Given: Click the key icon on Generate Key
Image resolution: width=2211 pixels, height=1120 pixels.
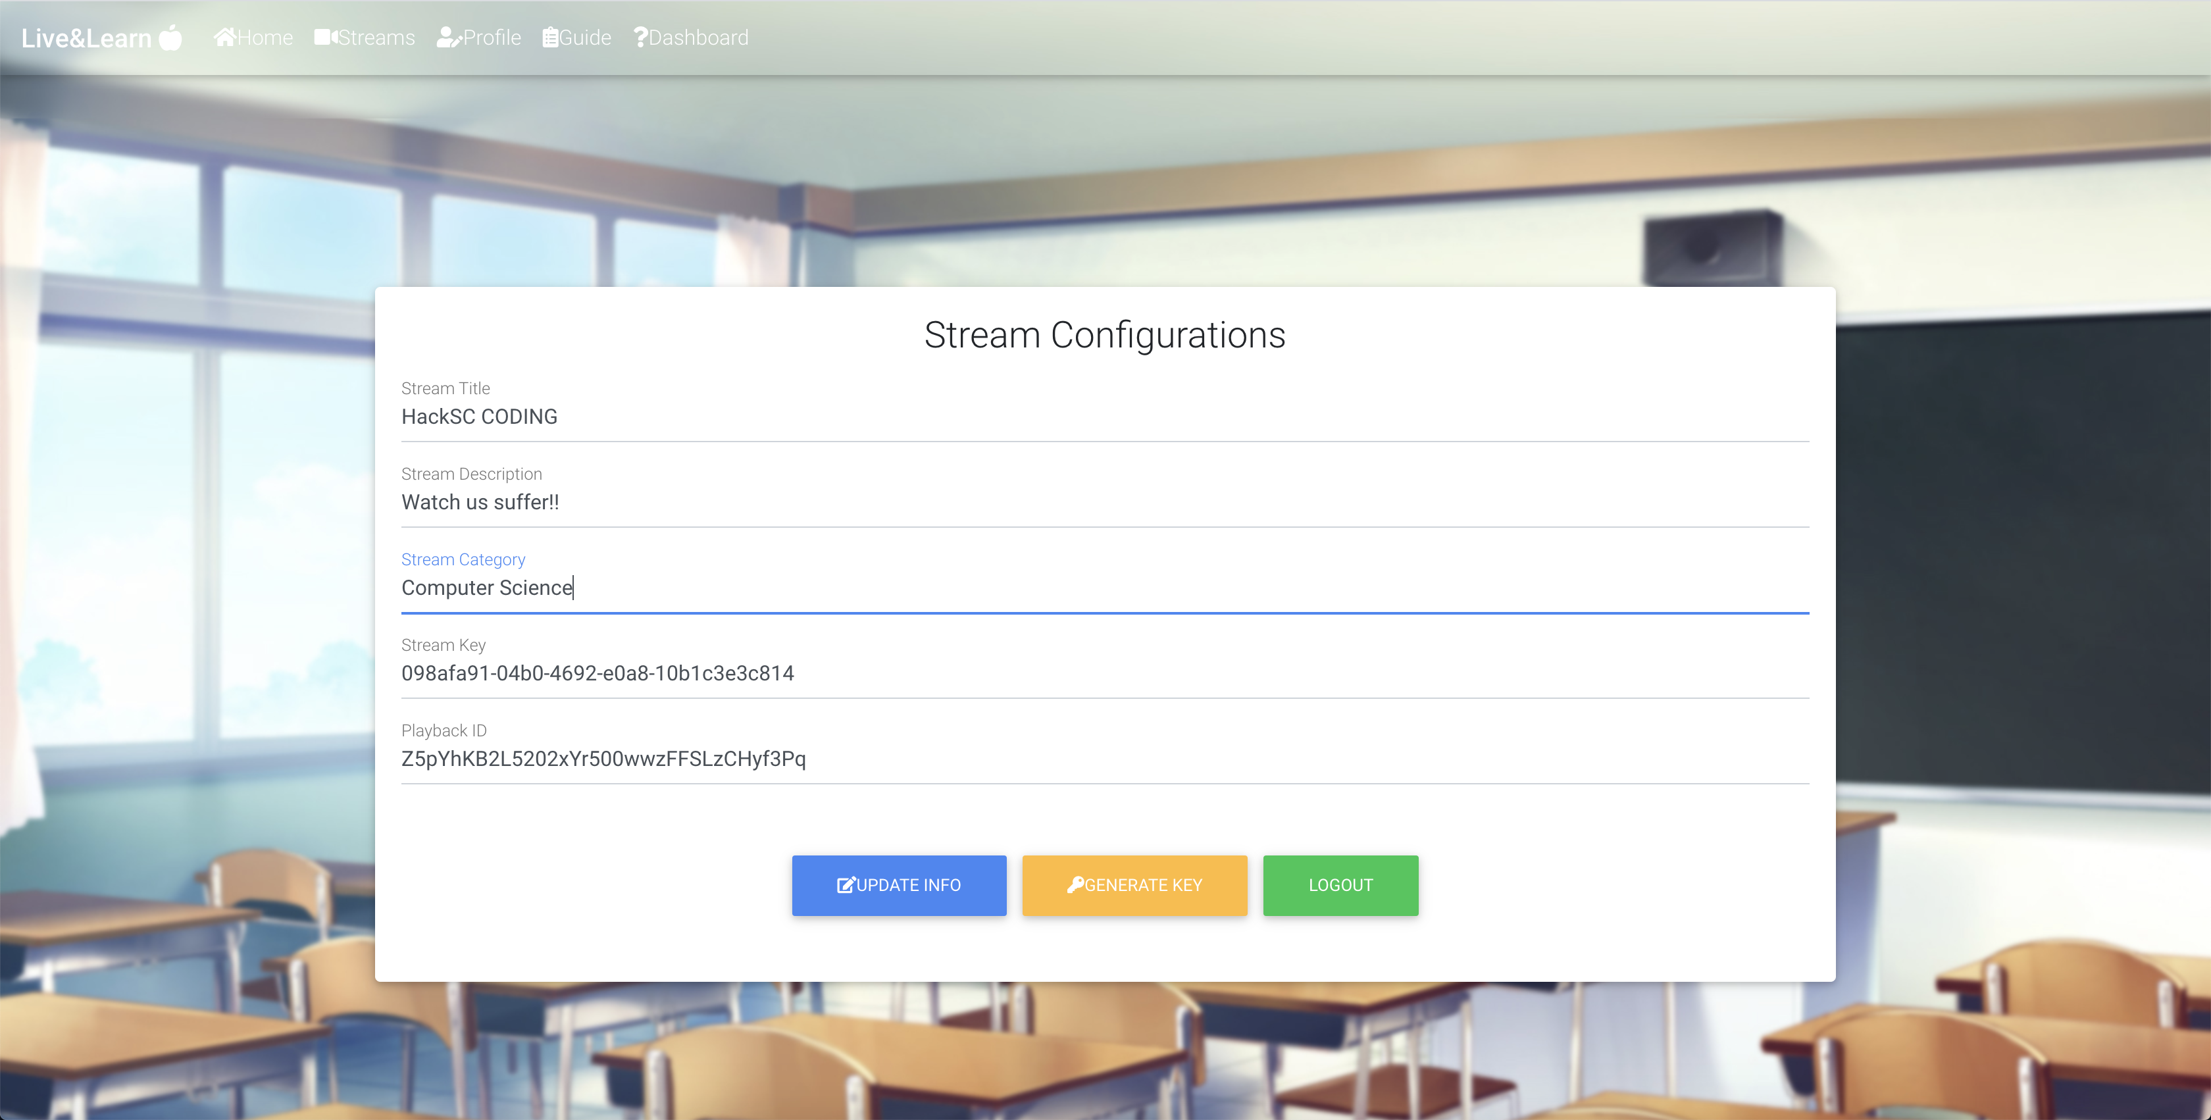Looking at the screenshot, I should point(1075,884).
